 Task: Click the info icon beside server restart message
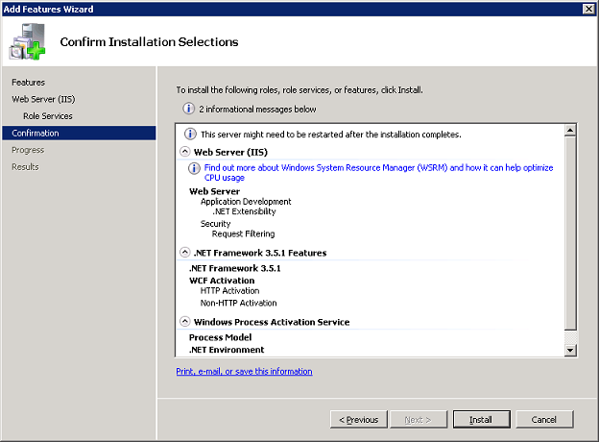(190, 134)
